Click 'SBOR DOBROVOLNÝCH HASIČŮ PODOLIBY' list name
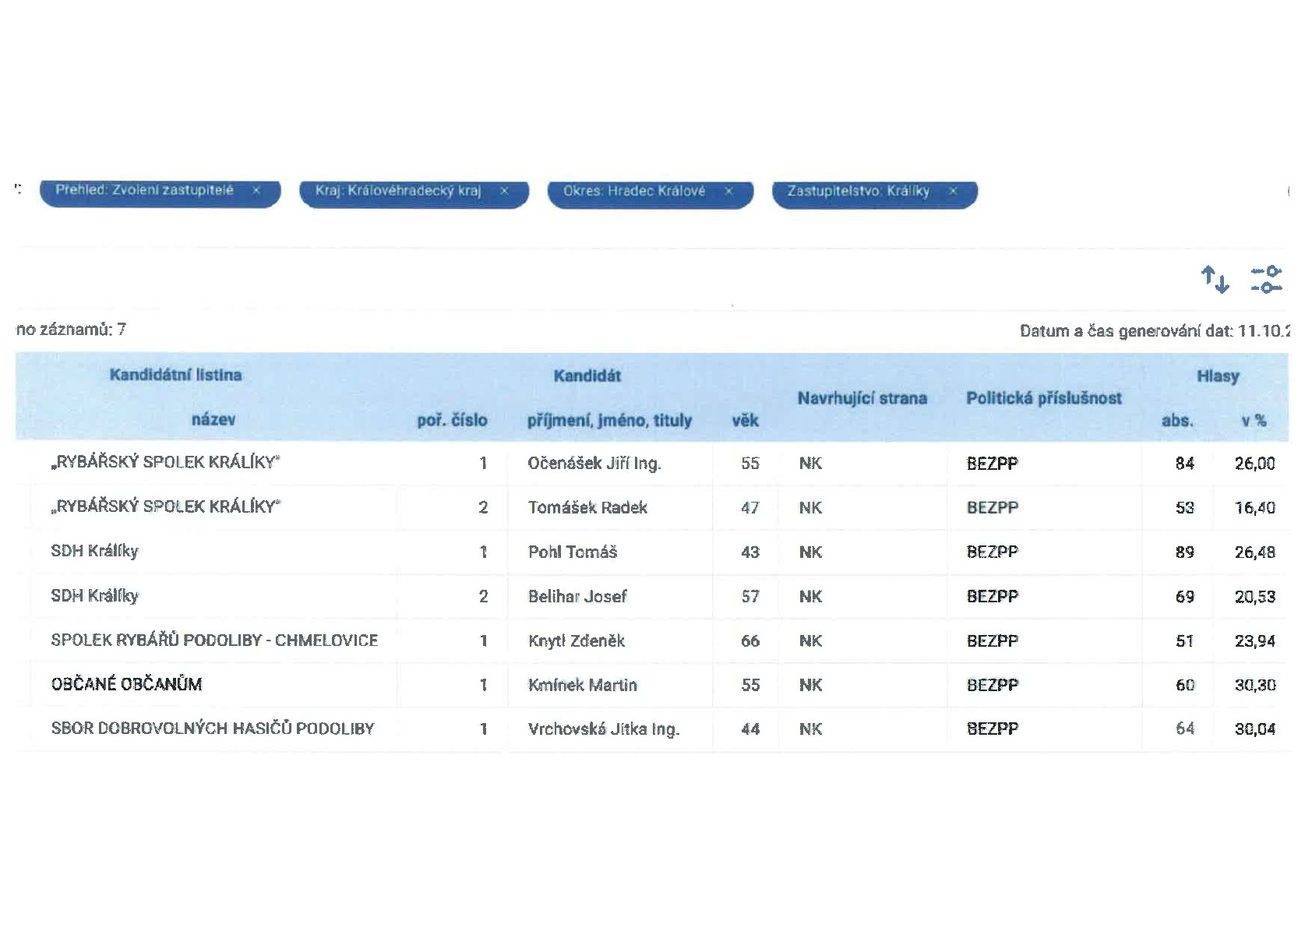The image size is (1312, 928). click(213, 728)
